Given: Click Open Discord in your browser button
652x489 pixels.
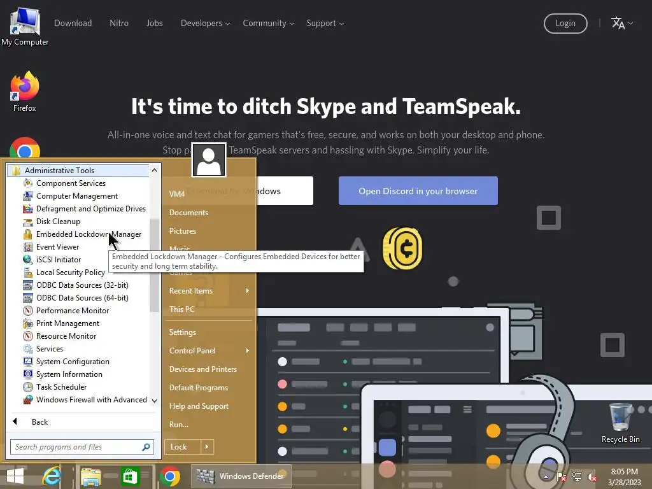Looking at the screenshot, I should [418, 191].
